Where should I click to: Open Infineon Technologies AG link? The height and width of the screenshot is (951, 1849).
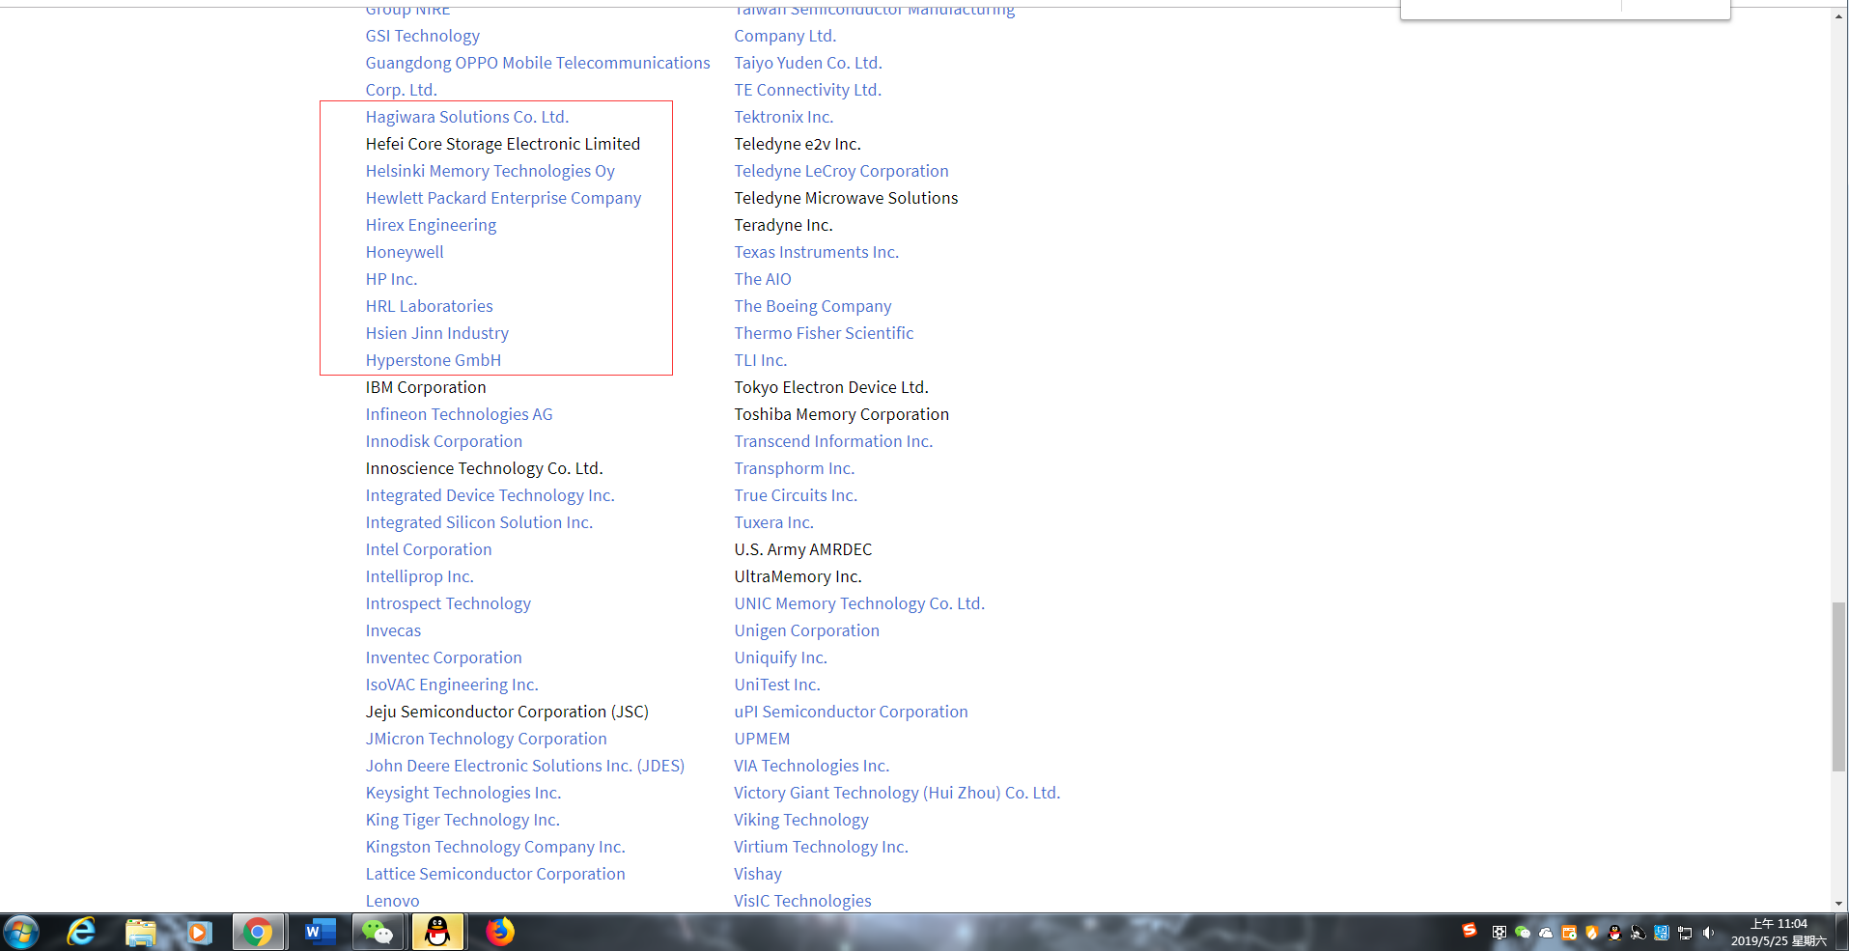[459, 414]
